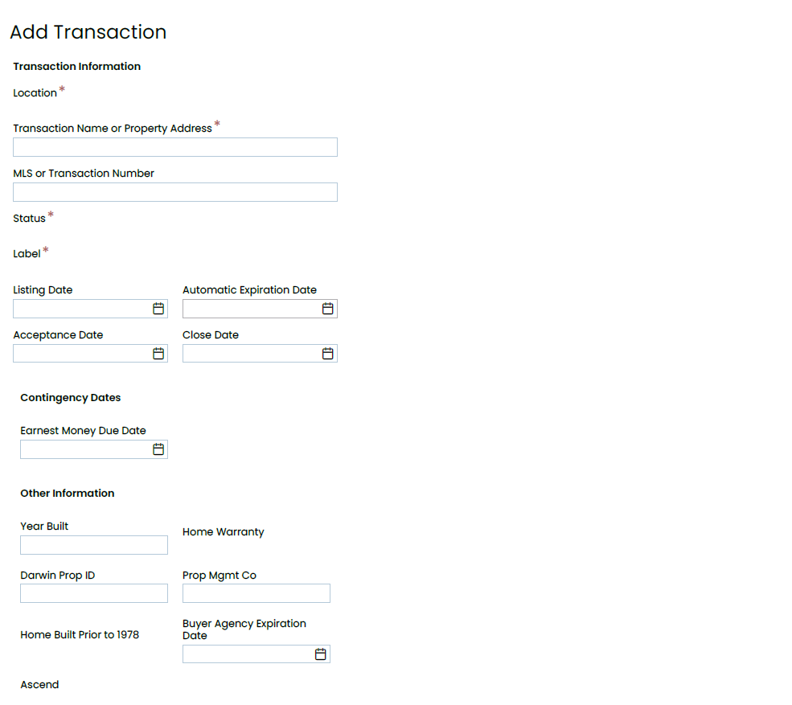Screen dimensions: 792x705
Task: Focus the Listing Date text box
Action: coord(82,309)
